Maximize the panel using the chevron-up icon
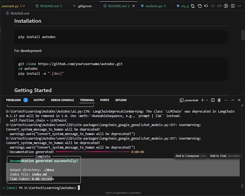The height and width of the screenshot is (196, 245). pyautogui.click(x=233, y=100)
